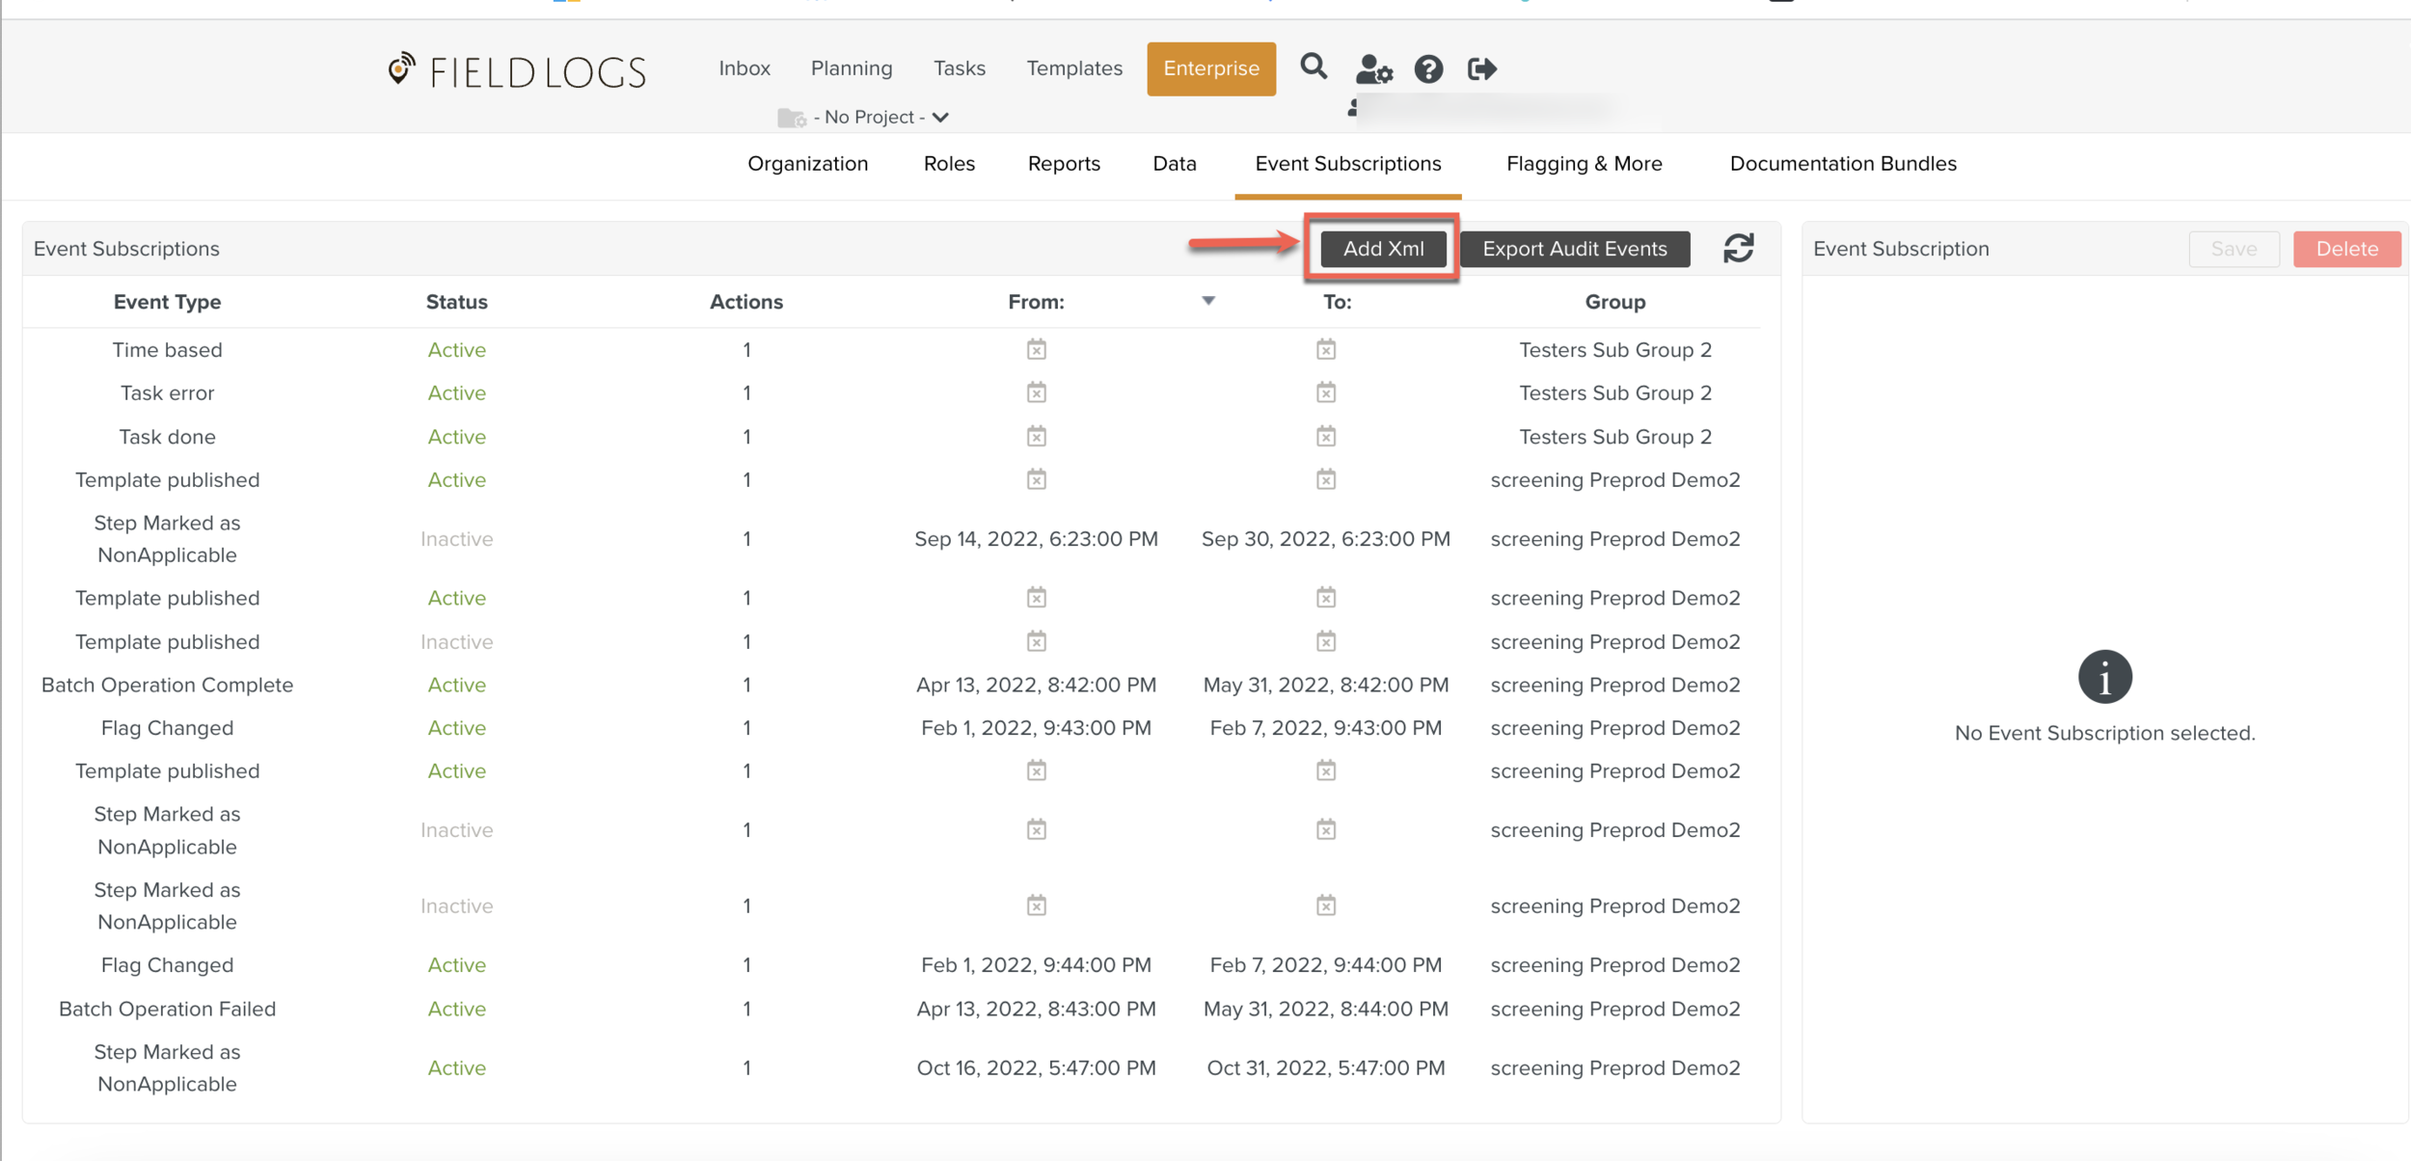Click To calendar icon for Task error row
This screenshot has height=1161, width=2411.
[1325, 393]
